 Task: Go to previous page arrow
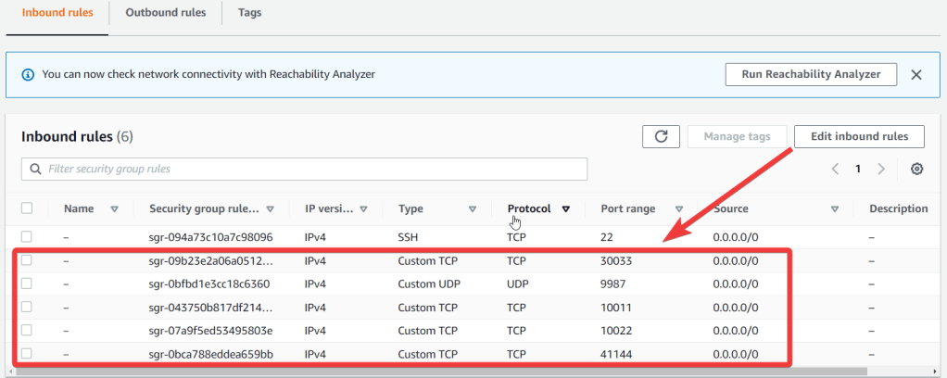[x=835, y=169]
